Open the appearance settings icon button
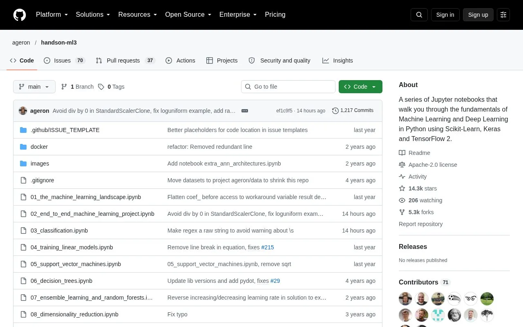 (x=503, y=15)
